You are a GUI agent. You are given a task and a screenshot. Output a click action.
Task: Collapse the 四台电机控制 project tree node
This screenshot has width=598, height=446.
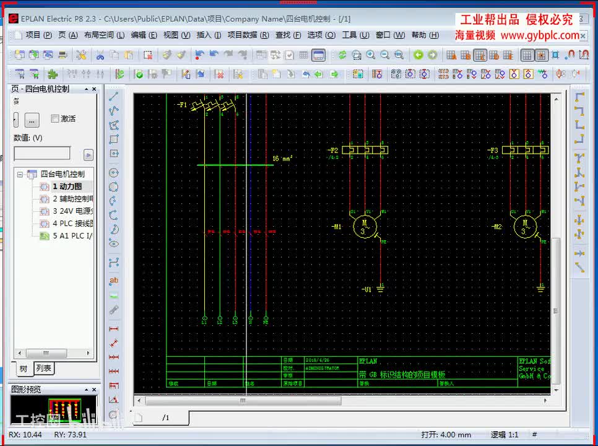point(20,174)
